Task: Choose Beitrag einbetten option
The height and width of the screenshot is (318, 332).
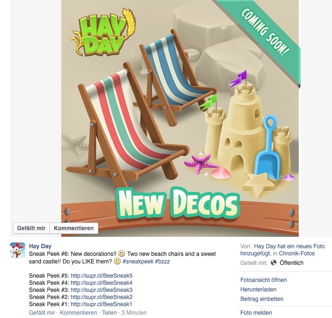Action: pos(262,299)
